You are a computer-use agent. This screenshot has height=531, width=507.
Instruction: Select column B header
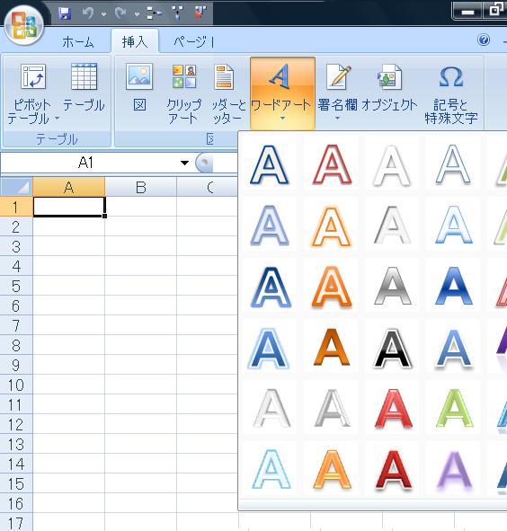pos(140,187)
